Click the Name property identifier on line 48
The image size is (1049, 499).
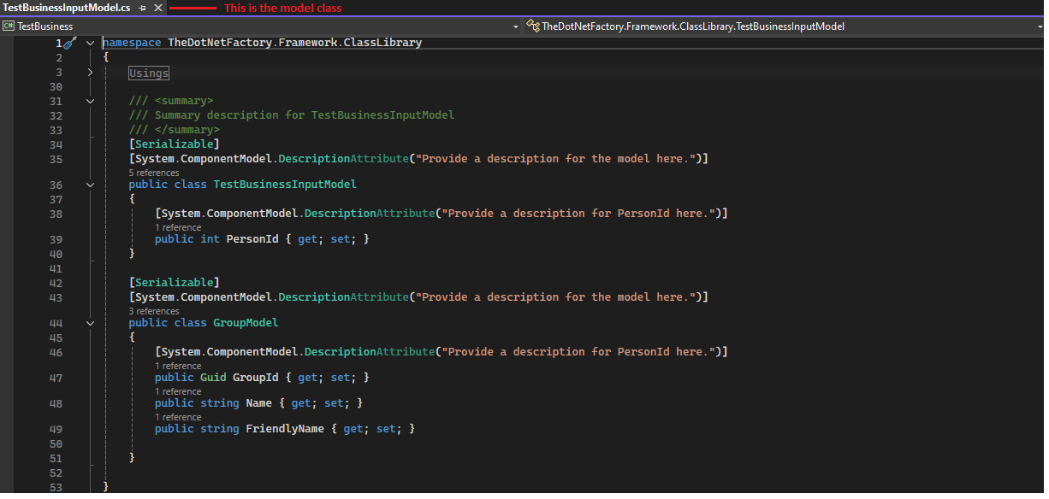[x=258, y=403]
